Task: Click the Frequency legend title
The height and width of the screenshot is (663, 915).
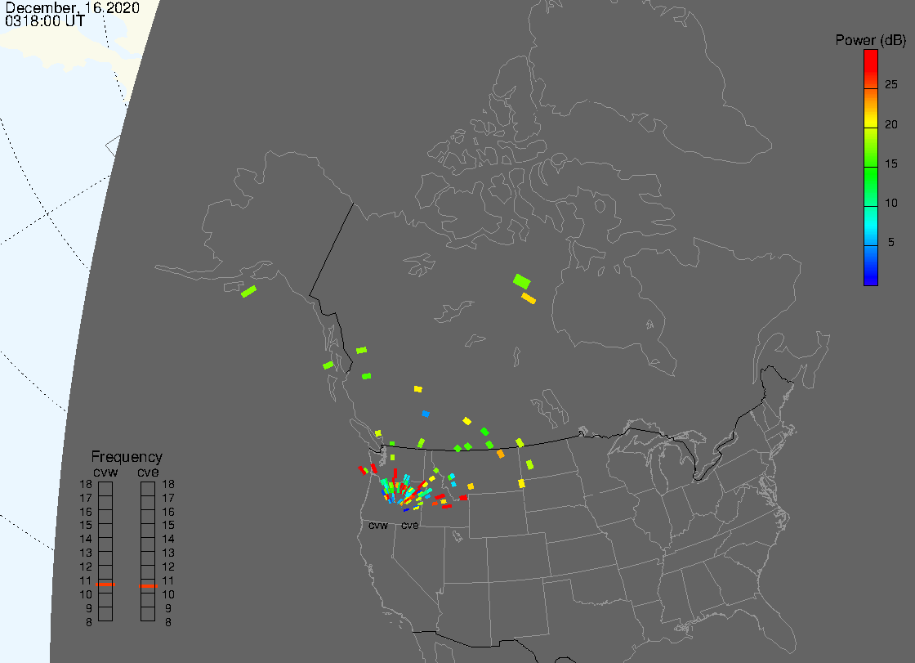Action: (x=127, y=457)
